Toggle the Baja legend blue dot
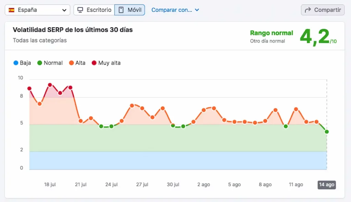This screenshot has height=202, width=351. (15, 63)
